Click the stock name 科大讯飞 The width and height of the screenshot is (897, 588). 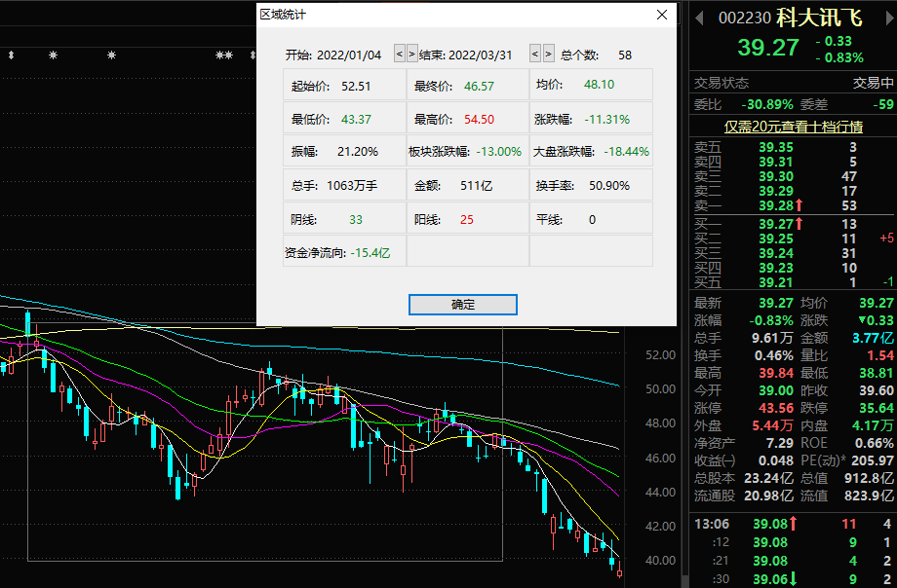click(826, 18)
